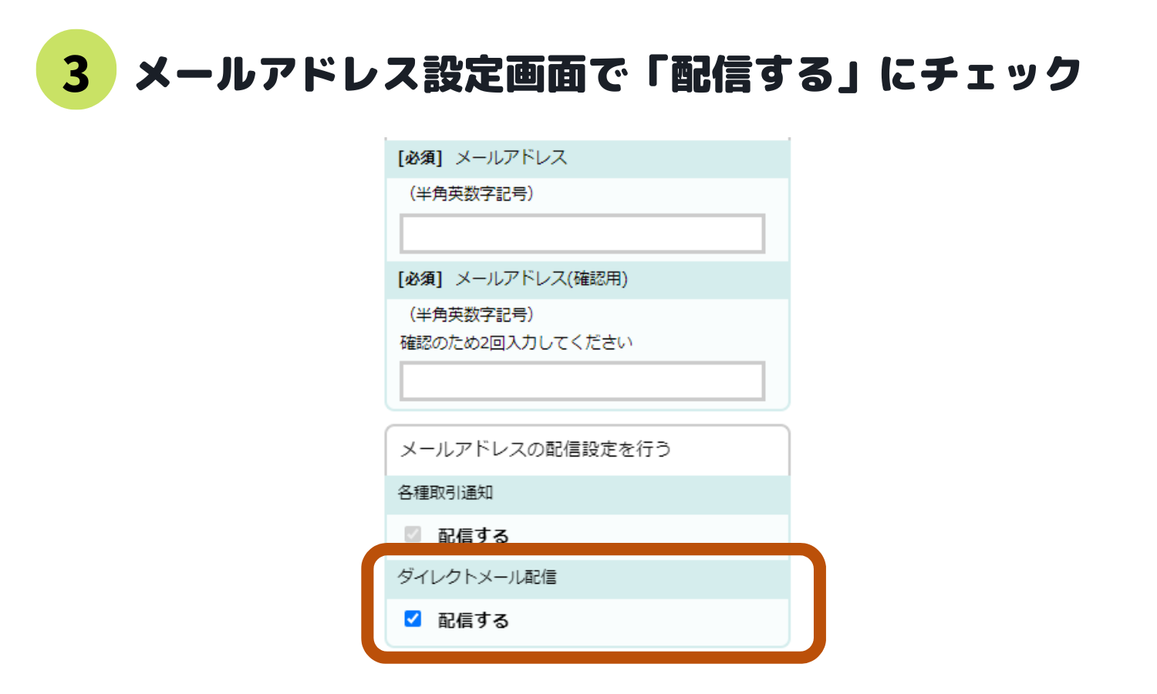Click the にチェック text in the heading
Image resolution: width=1157 pixels, height=694 pixels.
coord(980,74)
